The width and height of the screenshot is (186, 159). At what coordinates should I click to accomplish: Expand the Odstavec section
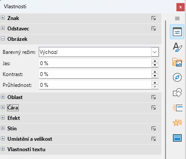click(x=3, y=28)
